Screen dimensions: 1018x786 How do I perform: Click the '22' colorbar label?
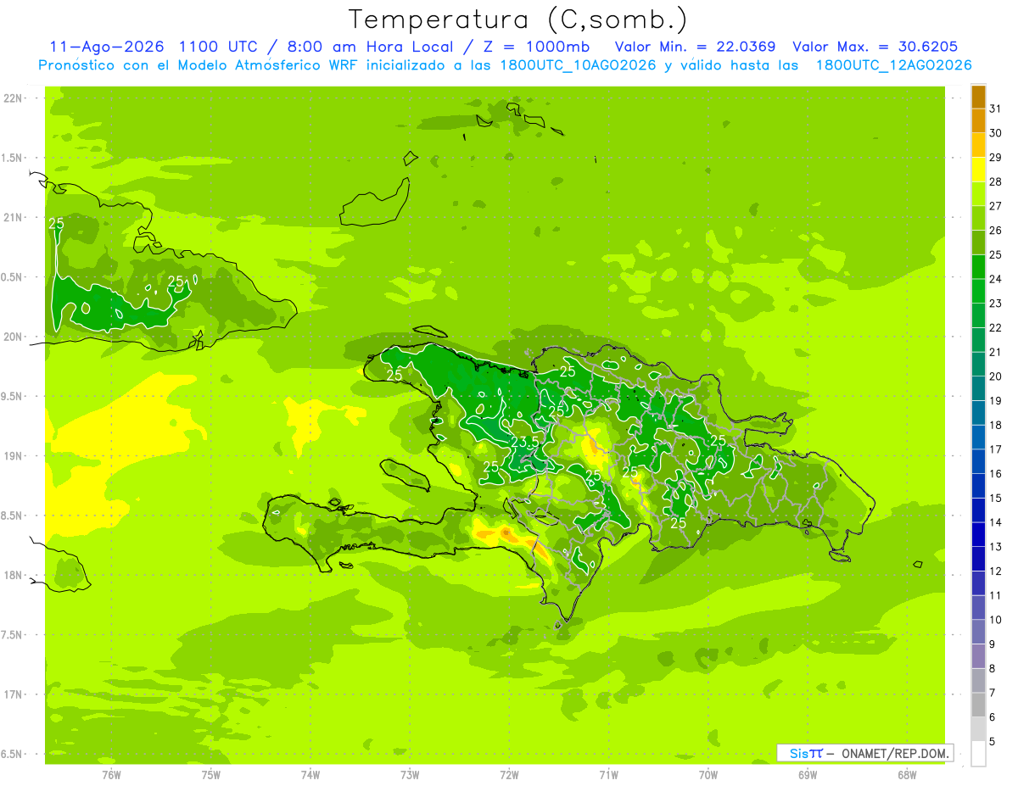pyautogui.click(x=996, y=328)
